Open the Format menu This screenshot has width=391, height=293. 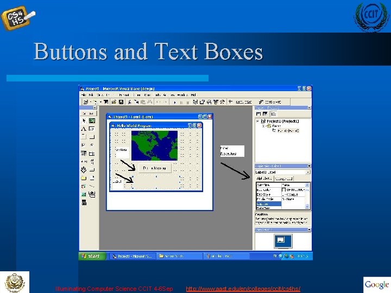124,95
